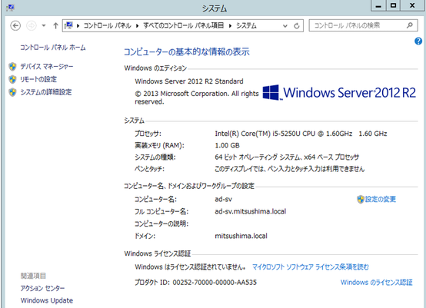Click システム breadcrumb segment
The image size is (426, 308).
[x=246, y=26]
